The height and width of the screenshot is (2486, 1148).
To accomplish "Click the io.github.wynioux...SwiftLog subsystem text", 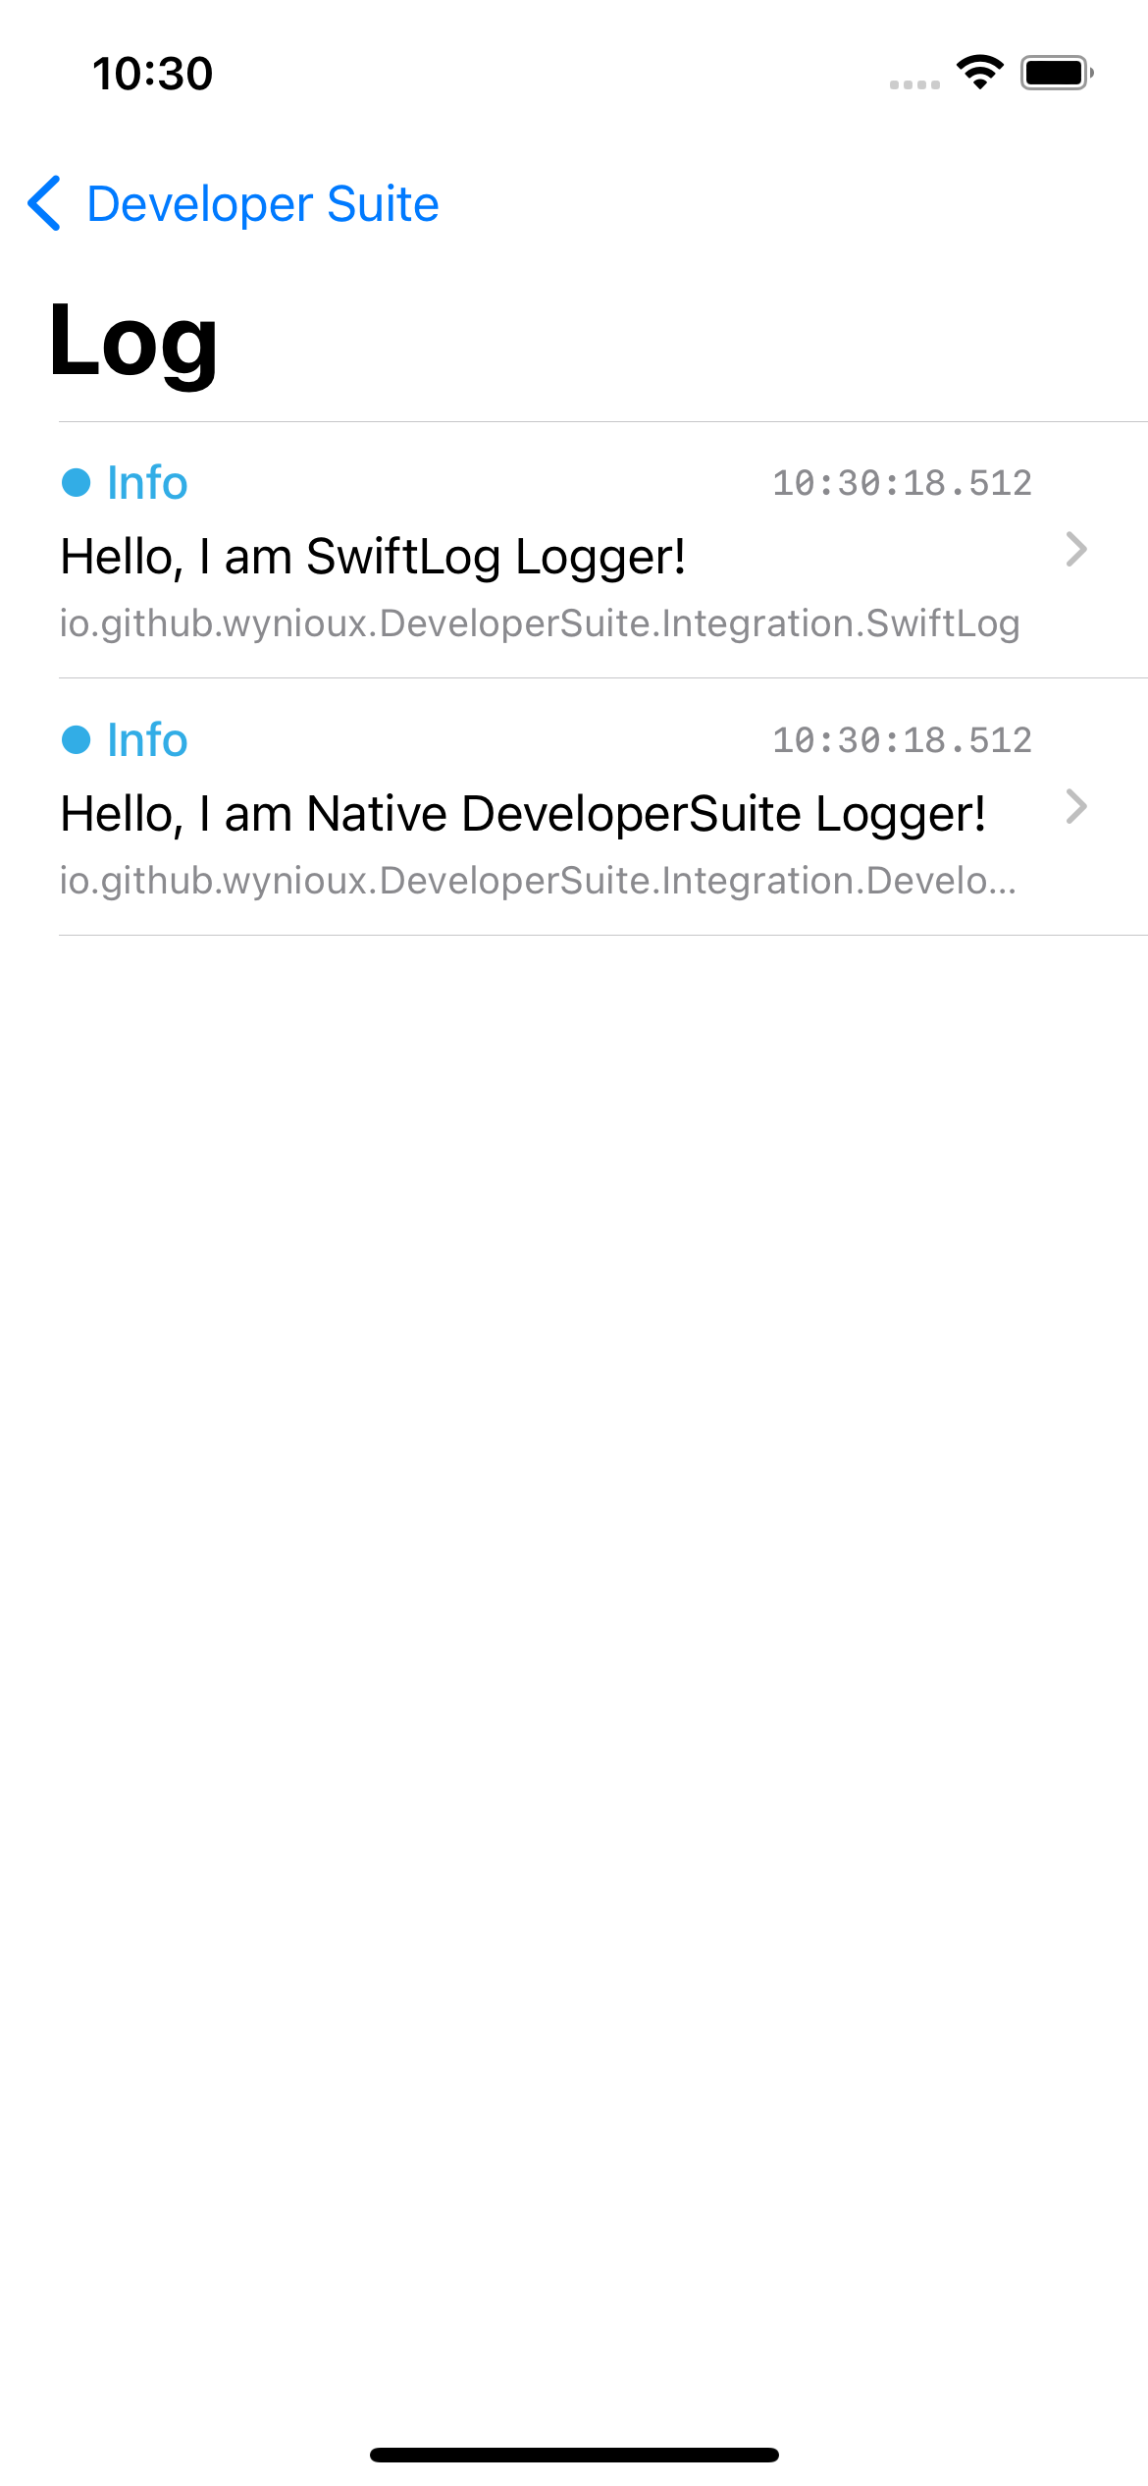I will (x=540, y=623).
